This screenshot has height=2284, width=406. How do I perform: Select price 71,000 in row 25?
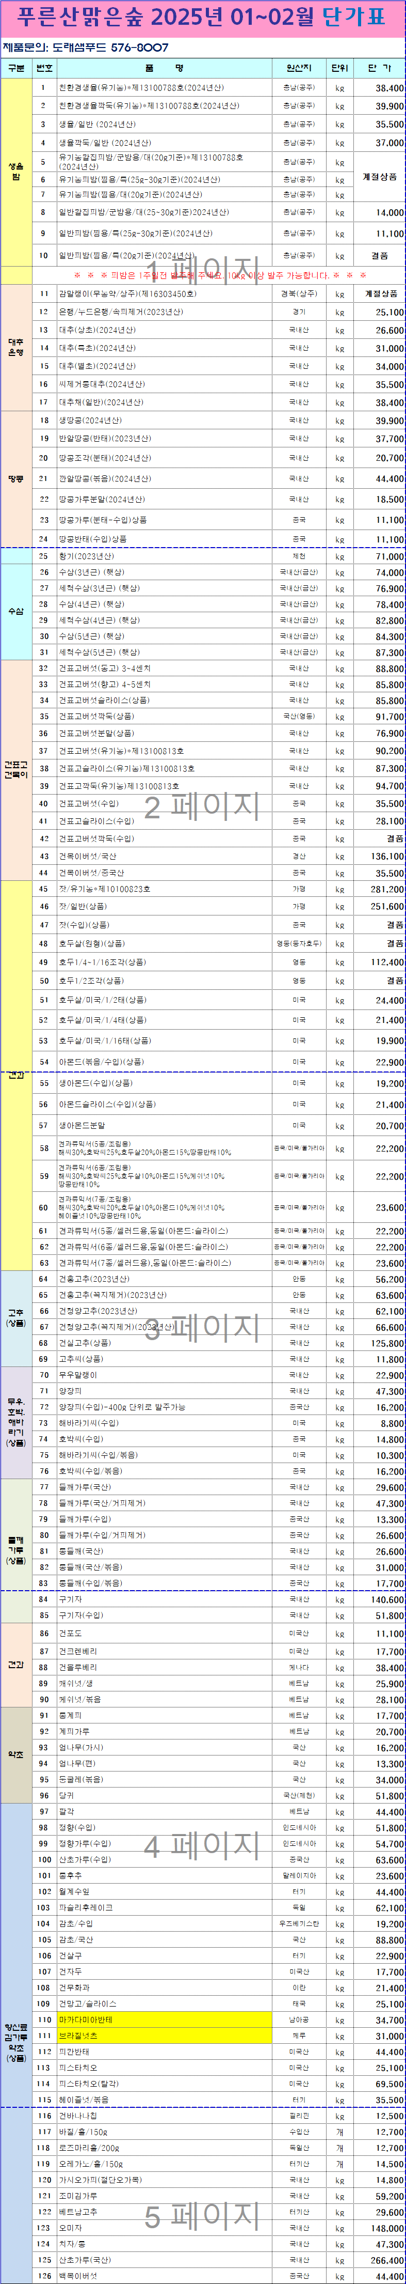coord(389,557)
